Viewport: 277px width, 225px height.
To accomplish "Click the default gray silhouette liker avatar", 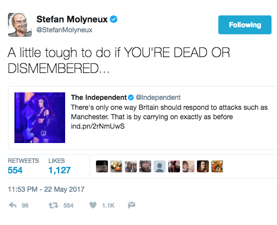I will (160, 166).
